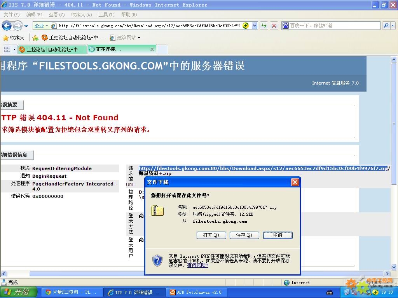
Task: Click the green plus icon in address bar
Action: [x=246, y=26]
